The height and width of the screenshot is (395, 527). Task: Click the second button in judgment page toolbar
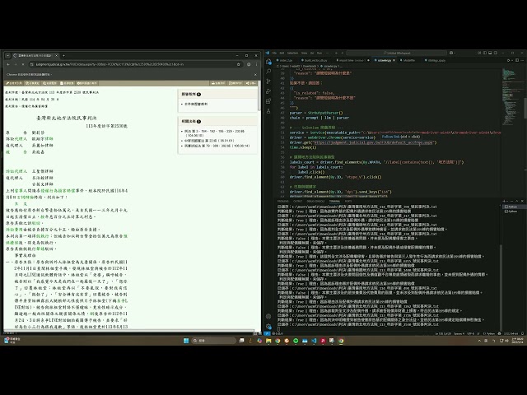pyautogui.click(x=33, y=83)
